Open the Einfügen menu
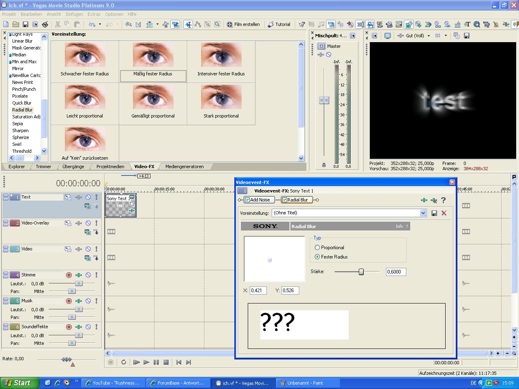 (x=74, y=14)
